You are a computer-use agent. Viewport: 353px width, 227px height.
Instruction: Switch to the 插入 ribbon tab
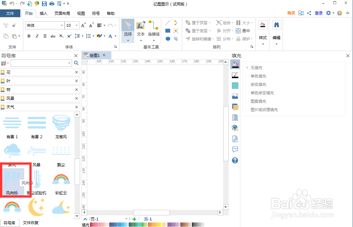44,13
